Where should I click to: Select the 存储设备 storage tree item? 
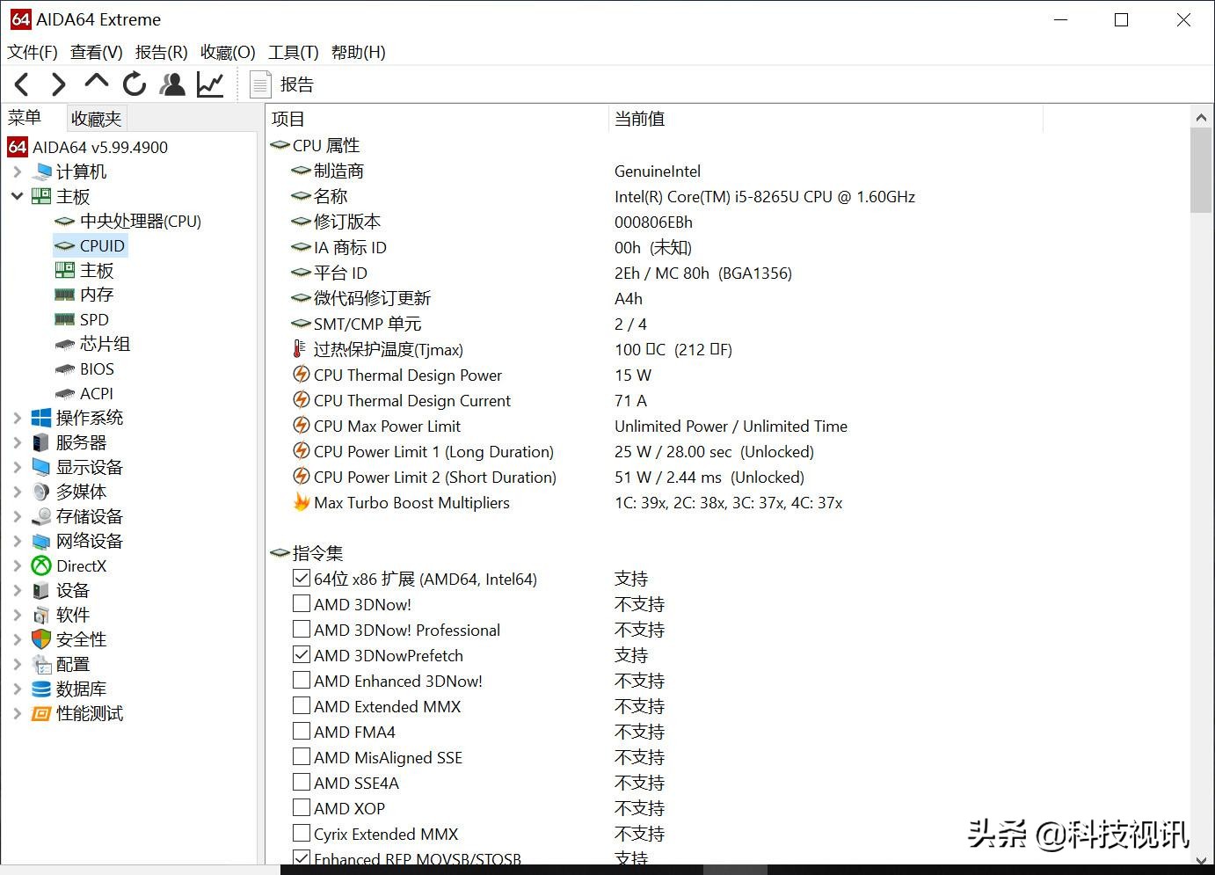[77, 516]
